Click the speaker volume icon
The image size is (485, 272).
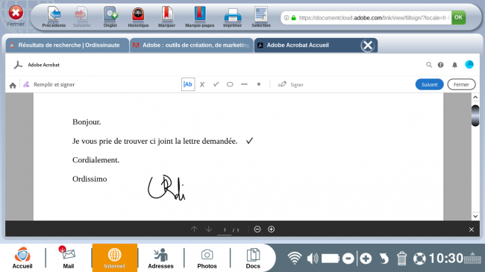[313, 258]
